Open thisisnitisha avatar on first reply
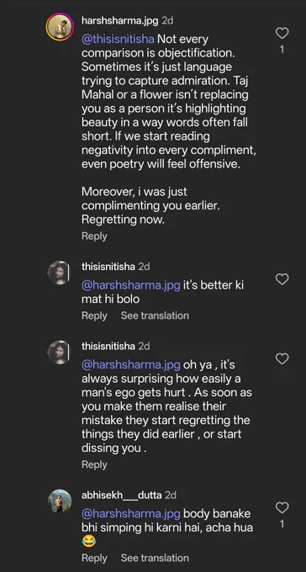Image resolution: width=306 pixels, height=572 pixels. (59, 273)
